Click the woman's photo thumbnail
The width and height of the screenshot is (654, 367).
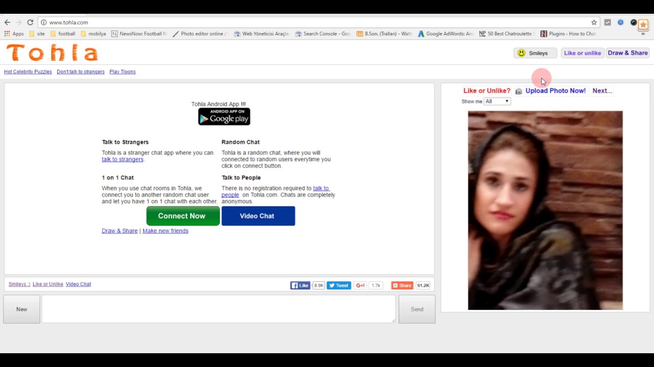545,210
